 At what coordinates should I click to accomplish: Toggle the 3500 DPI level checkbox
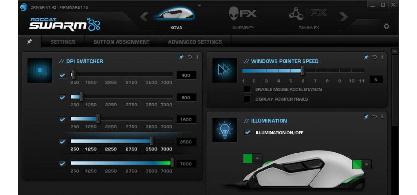click(x=62, y=142)
